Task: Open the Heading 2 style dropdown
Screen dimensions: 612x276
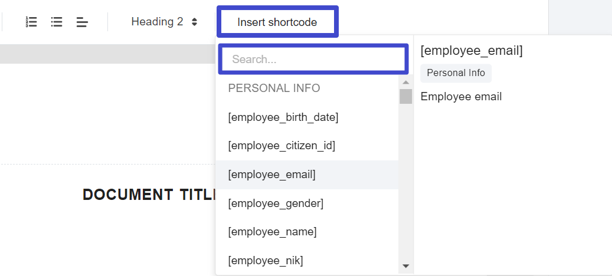Action: 164,22
